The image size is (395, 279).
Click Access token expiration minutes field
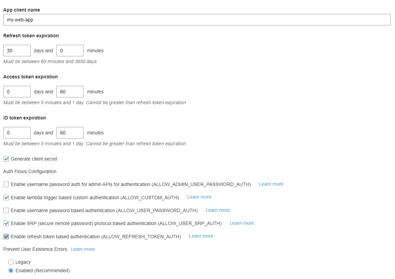70,92
